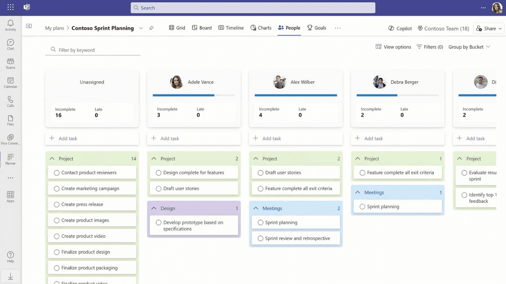Complete Debra Berger's Sprint planning task
Image resolution: width=506 pixels, height=284 pixels.
pyautogui.click(x=362, y=207)
